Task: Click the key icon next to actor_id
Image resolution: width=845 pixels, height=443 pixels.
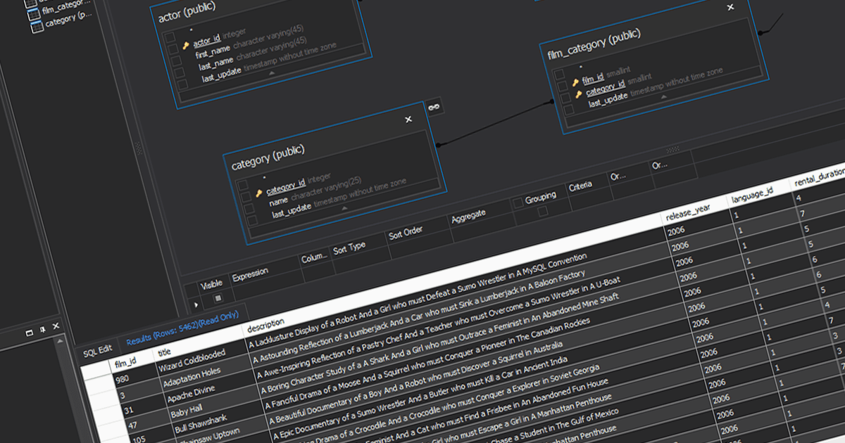Action: (x=186, y=45)
